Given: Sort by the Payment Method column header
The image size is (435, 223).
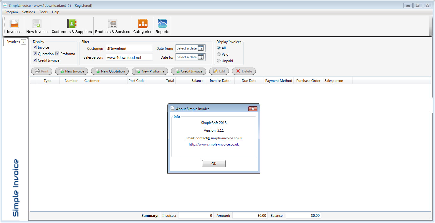Looking at the screenshot, I should coord(279,81).
